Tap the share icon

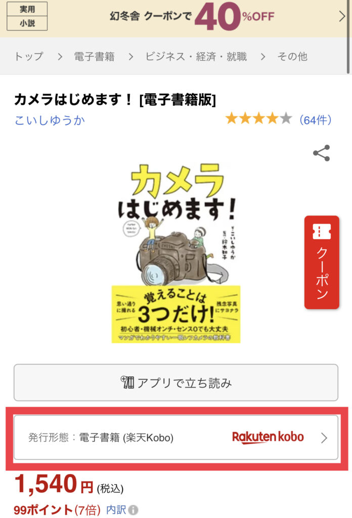321,153
